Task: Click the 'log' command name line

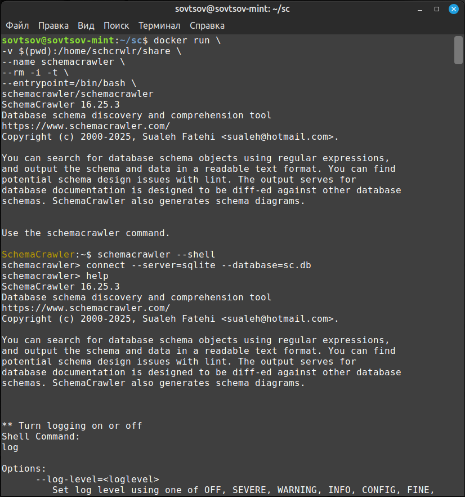Action: click(10, 447)
